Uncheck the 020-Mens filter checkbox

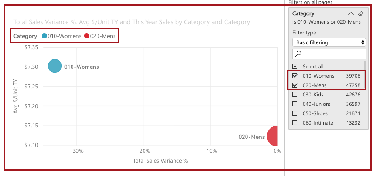(x=295, y=85)
